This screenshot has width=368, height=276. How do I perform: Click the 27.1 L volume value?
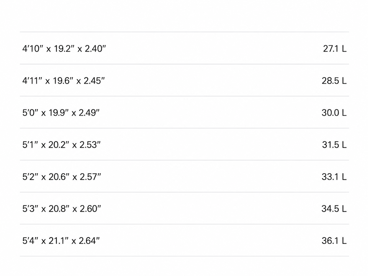click(335, 49)
